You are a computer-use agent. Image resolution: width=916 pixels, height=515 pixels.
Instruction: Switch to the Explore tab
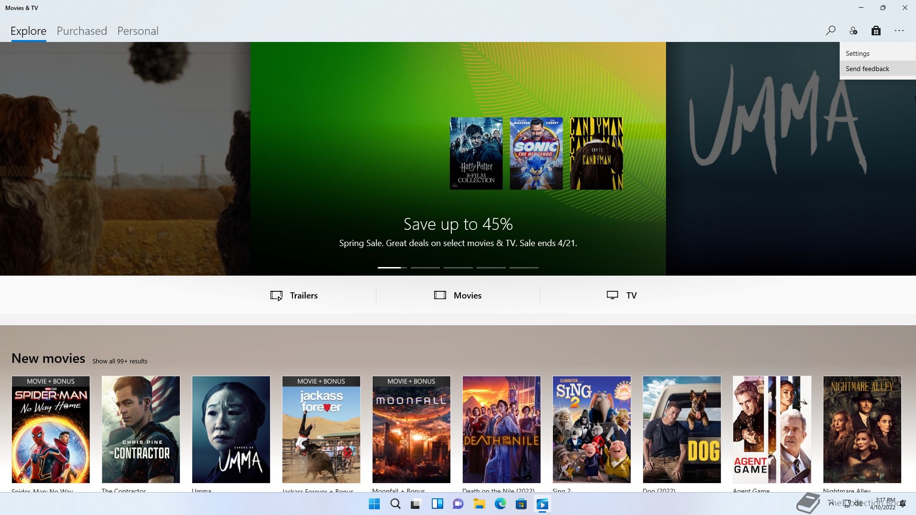tap(29, 31)
